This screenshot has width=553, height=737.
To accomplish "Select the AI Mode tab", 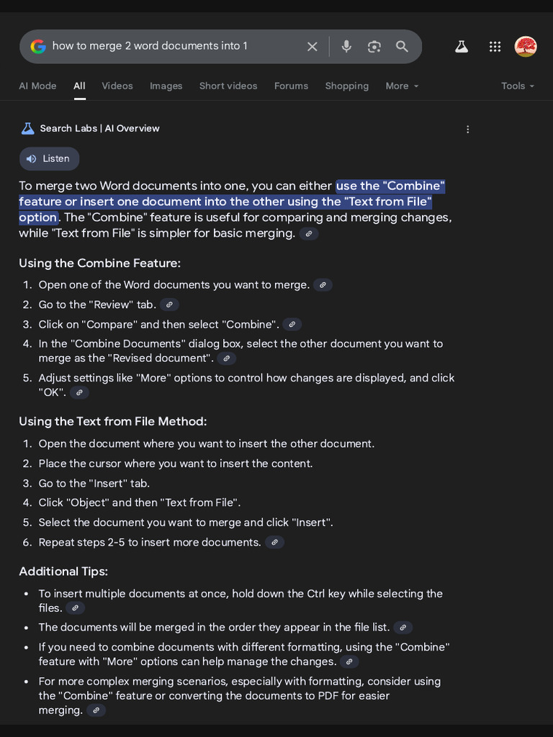I will (x=37, y=86).
